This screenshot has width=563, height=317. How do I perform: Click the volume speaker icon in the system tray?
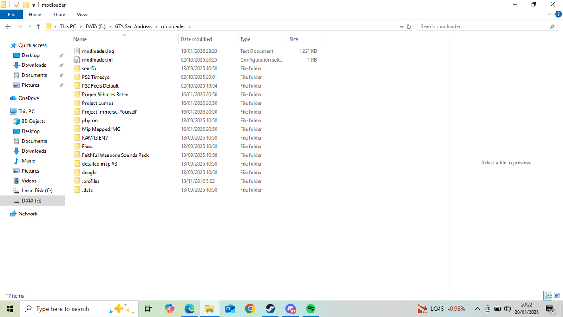pyautogui.click(x=507, y=309)
